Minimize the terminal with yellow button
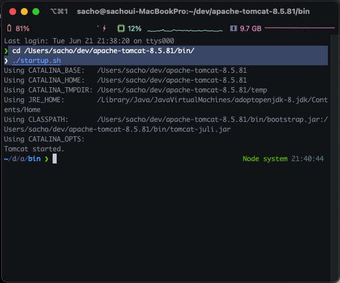 pyautogui.click(x=24, y=12)
